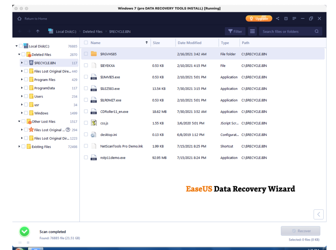The height and width of the screenshot is (250, 336).
Task: Click the up directory arrow
Action: pos(38,32)
